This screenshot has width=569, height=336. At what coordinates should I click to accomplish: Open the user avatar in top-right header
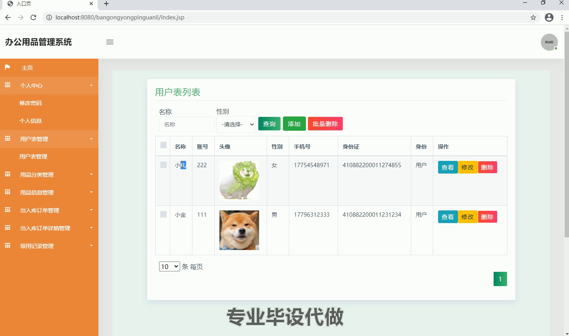[x=549, y=42]
